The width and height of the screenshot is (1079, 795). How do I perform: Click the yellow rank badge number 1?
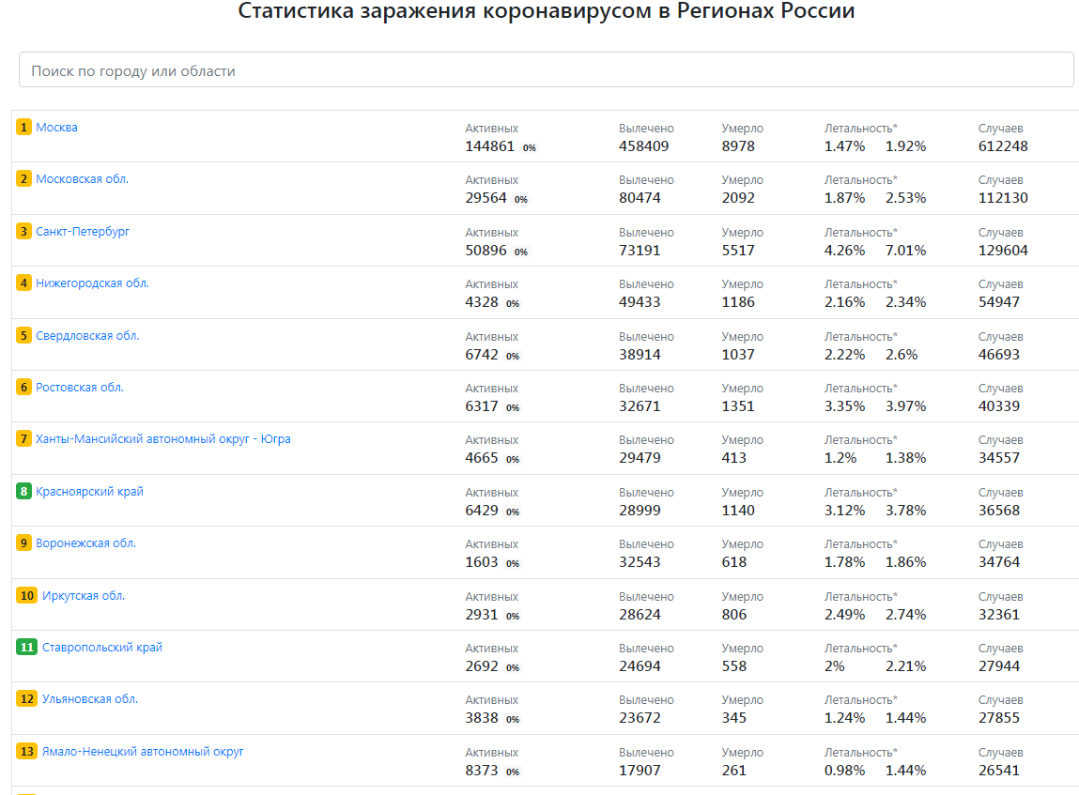24,128
